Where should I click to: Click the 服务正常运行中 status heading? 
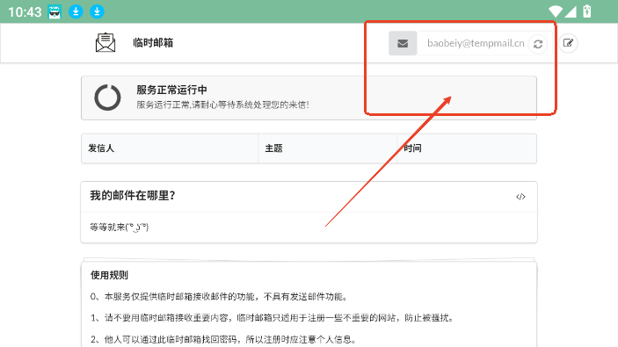click(x=171, y=90)
